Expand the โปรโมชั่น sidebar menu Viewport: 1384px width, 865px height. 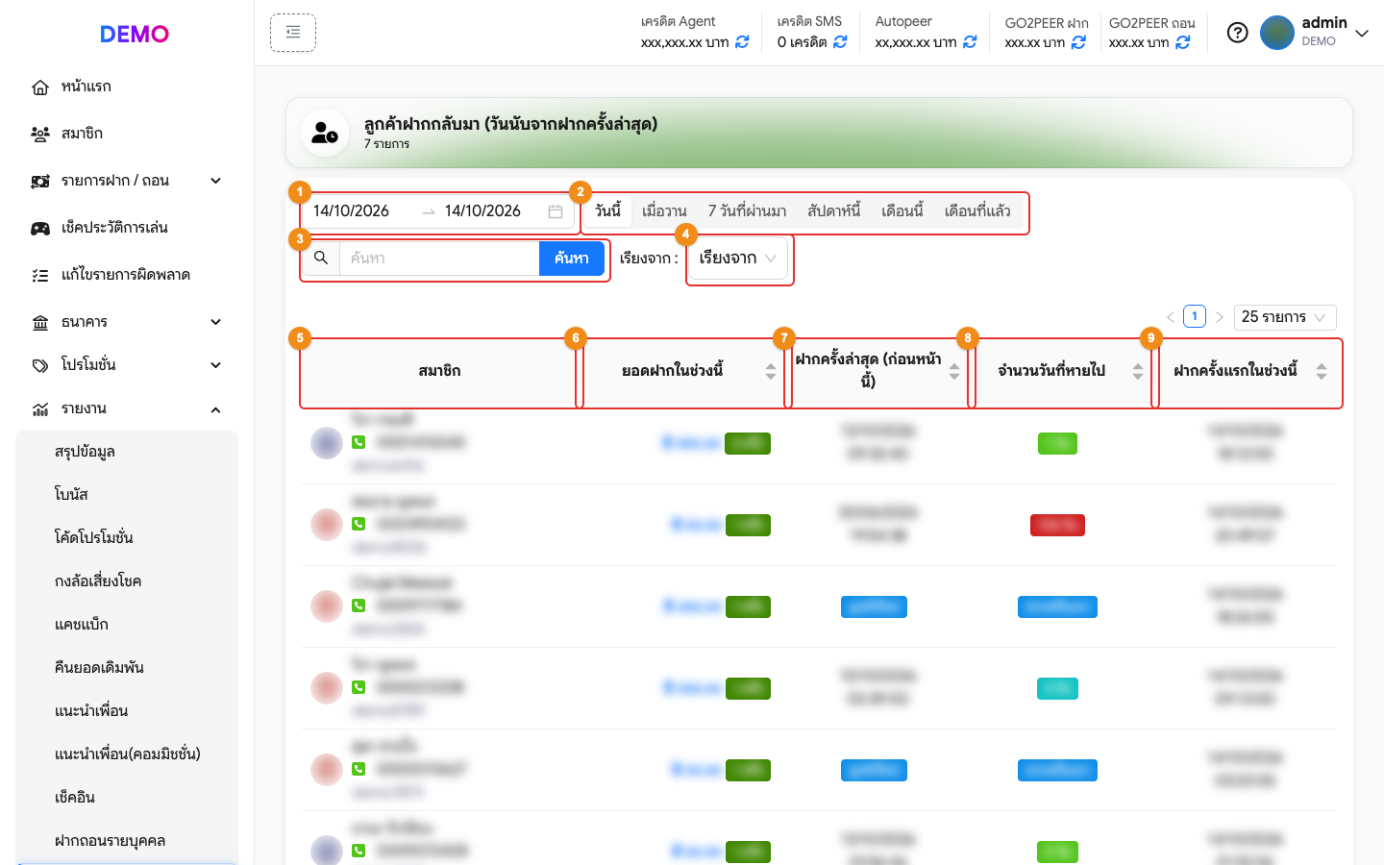[x=127, y=365]
